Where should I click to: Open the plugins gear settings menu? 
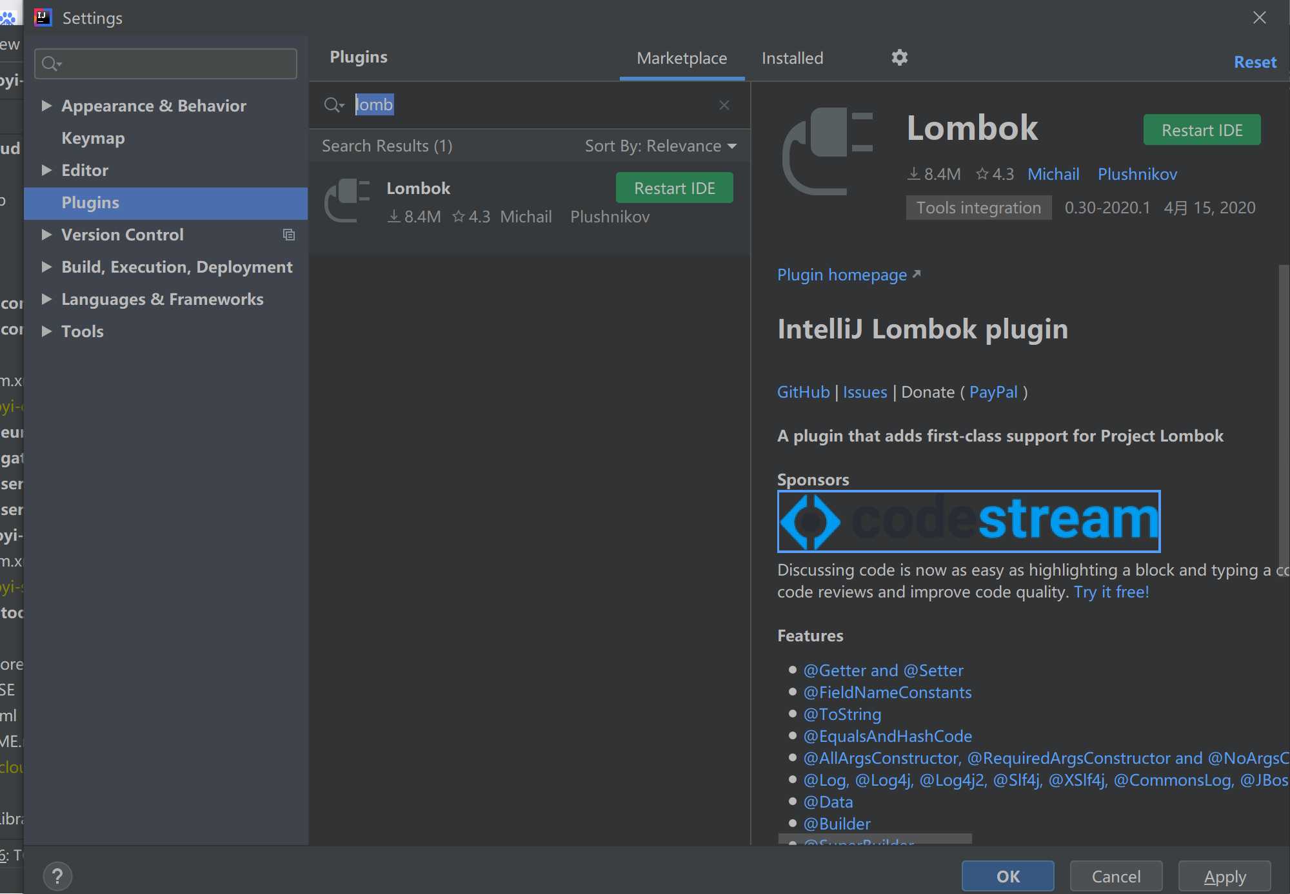(x=899, y=58)
